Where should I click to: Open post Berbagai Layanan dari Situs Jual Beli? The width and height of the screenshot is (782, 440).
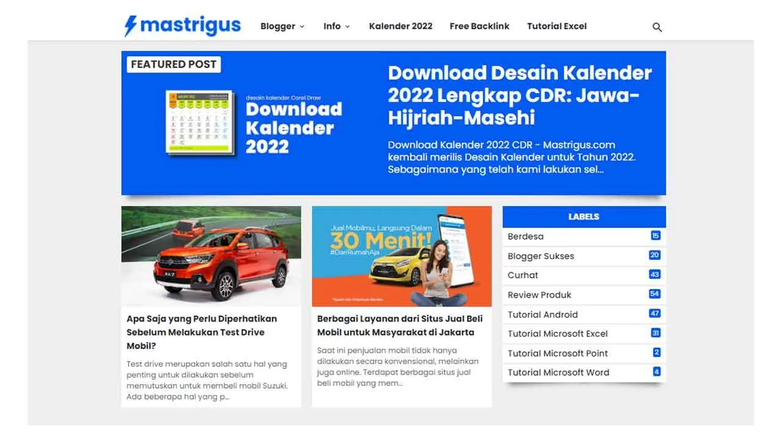click(400, 326)
